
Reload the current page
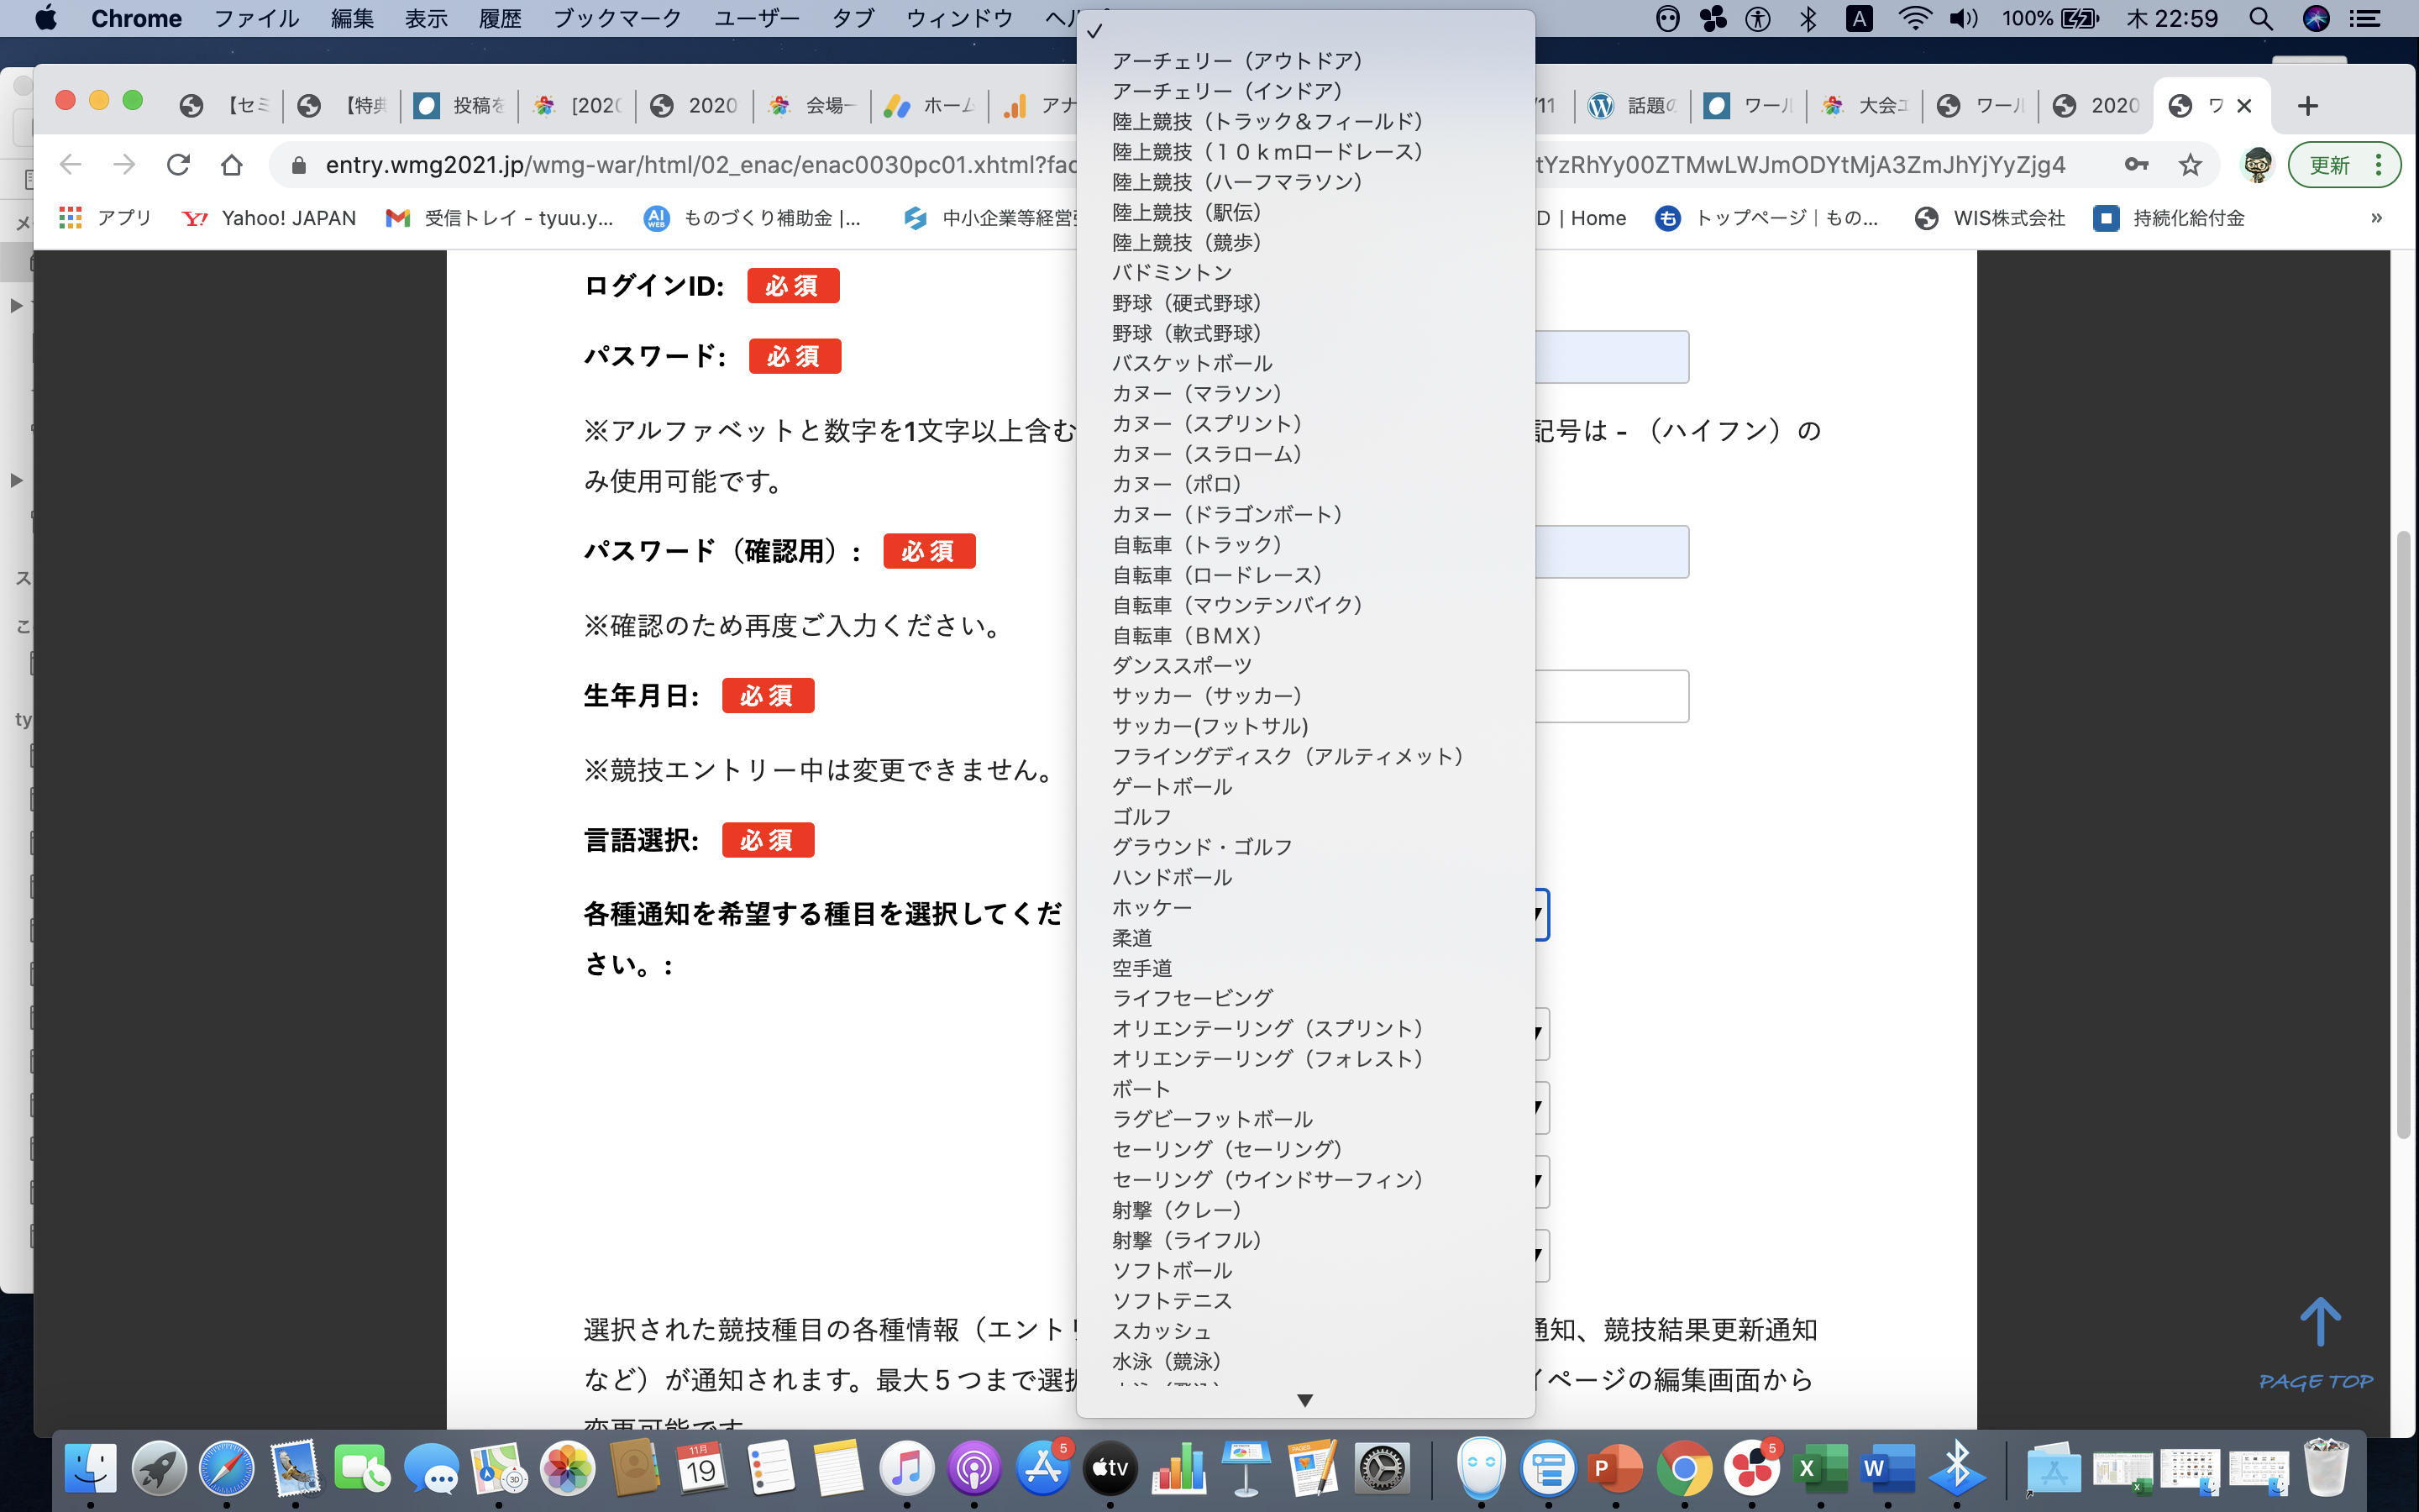click(x=178, y=165)
